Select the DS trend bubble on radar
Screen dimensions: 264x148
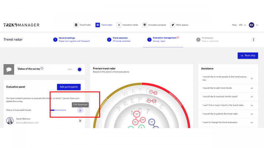point(135,122)
